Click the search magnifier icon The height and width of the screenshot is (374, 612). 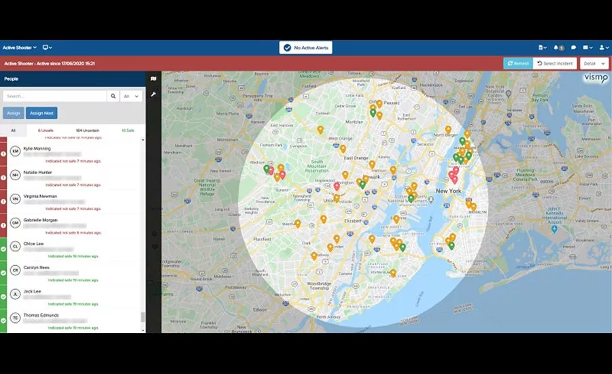coord(113,97)
